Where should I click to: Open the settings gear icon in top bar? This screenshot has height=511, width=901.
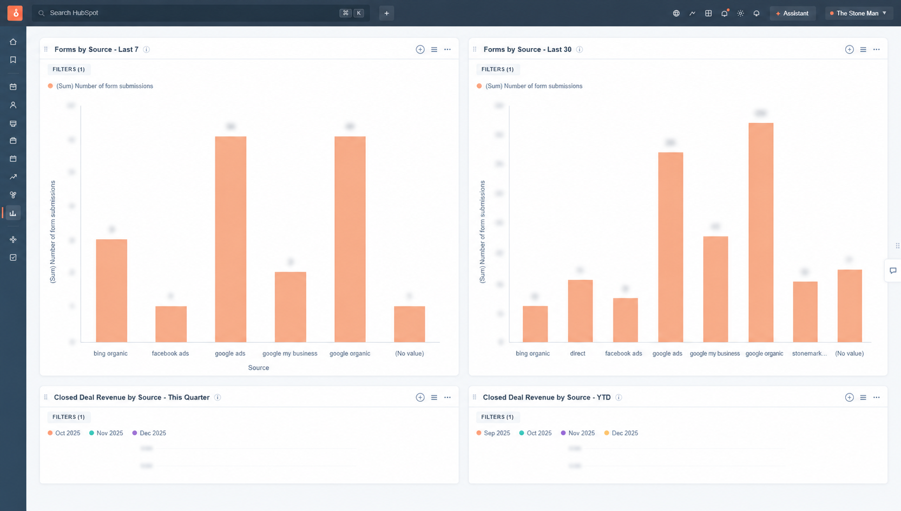pos(741,14)
